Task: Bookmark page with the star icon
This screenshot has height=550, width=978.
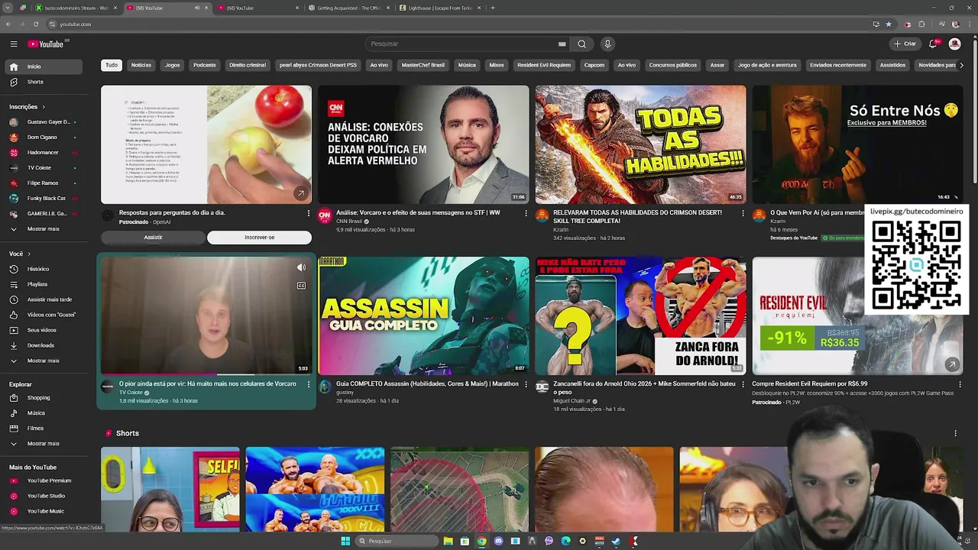Action: coord(888,24)
